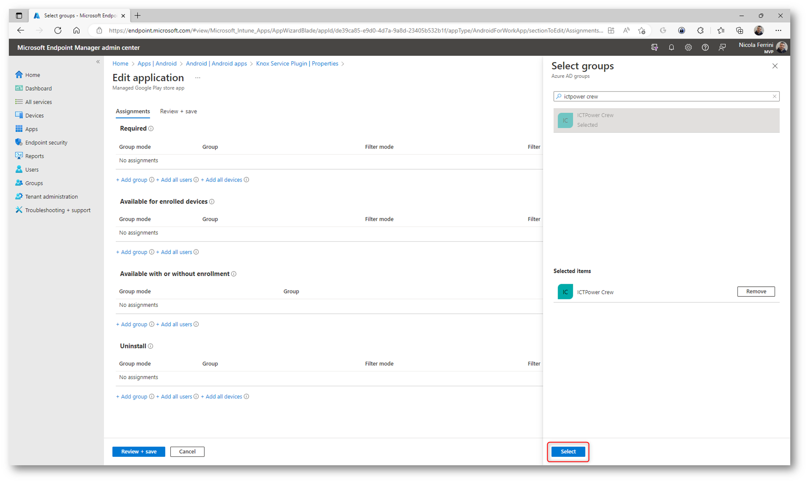The width and height of the screenshot is (808, 483).
Task: Open Groups in the sidebar
Action: (x=34, y=183)
